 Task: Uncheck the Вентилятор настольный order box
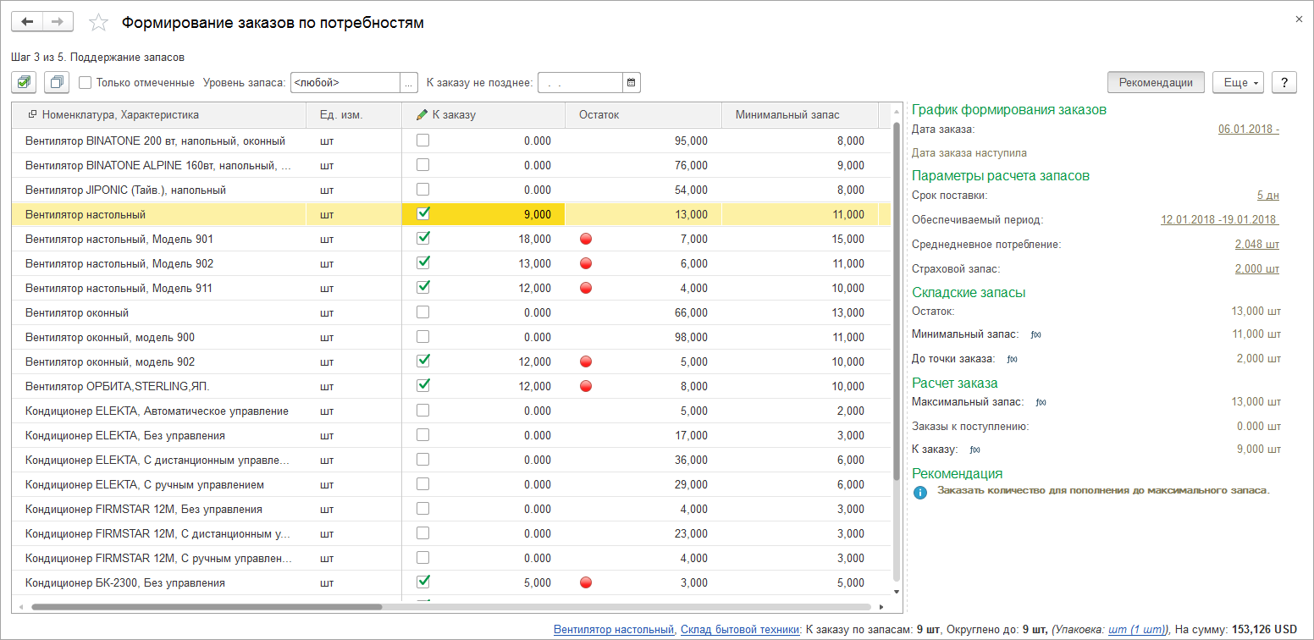click(x=423, y=214)
